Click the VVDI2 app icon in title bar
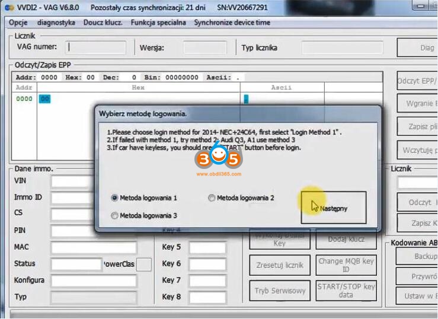 (x=9, y=8)
